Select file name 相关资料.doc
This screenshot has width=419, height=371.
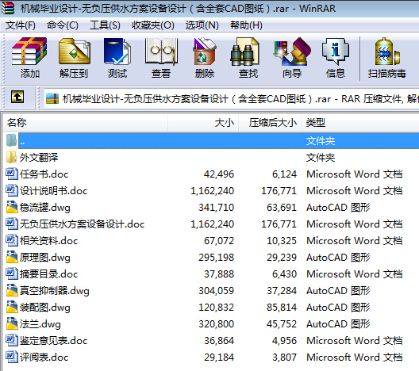[x=49, y=240]
